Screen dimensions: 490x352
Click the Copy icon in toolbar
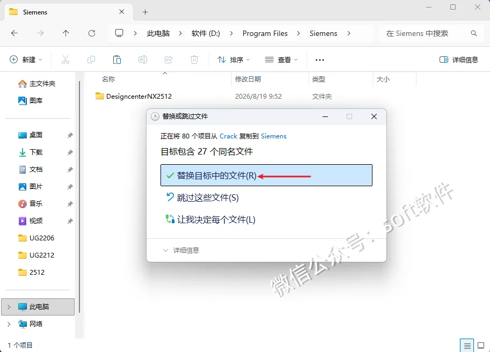click(91, 60)
